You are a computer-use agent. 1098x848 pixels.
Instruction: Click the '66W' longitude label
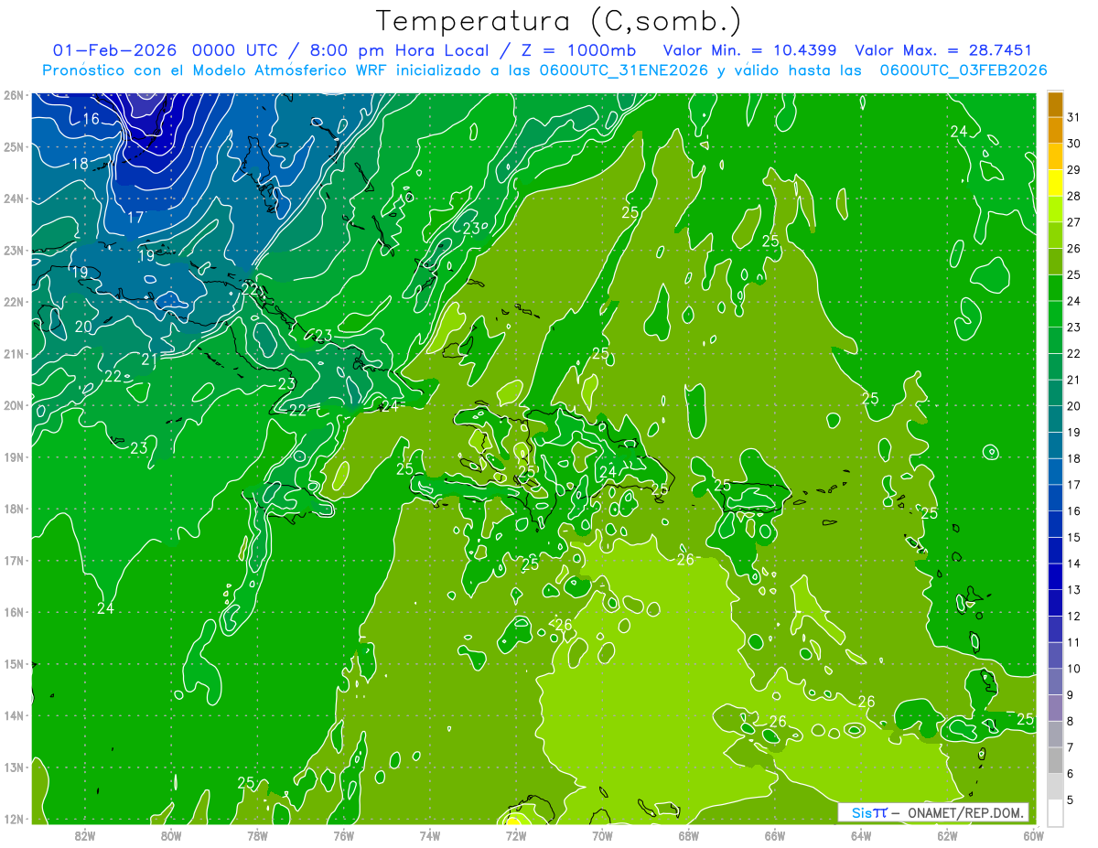[x=774, y=835]
